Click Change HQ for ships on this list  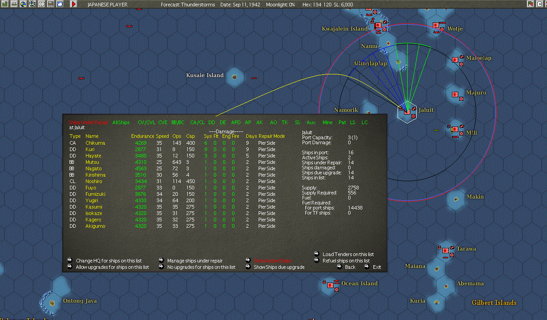pos(109,261)
